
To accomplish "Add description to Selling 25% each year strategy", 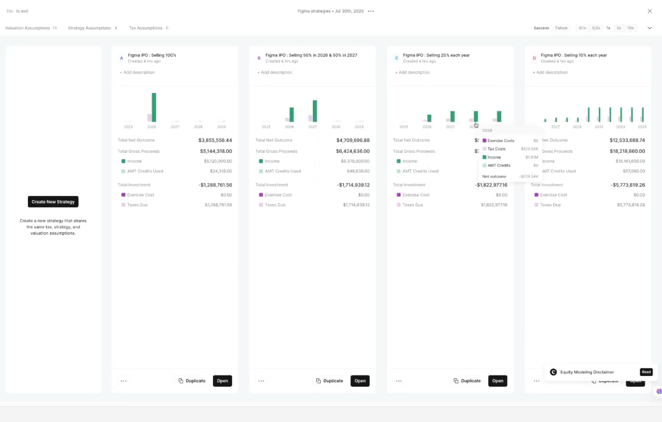I will [x=412, y=72].
